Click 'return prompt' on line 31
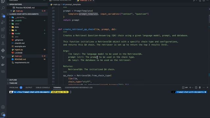 coord(71,20)
